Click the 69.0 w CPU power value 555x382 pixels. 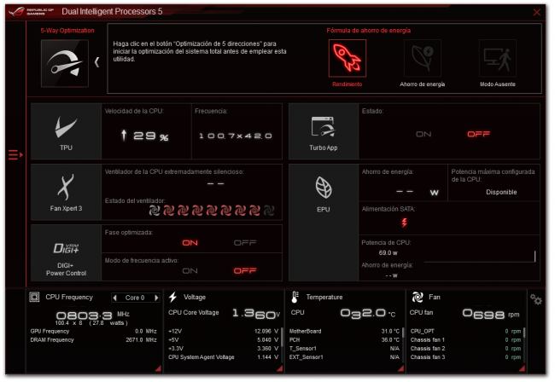point(388,253)
